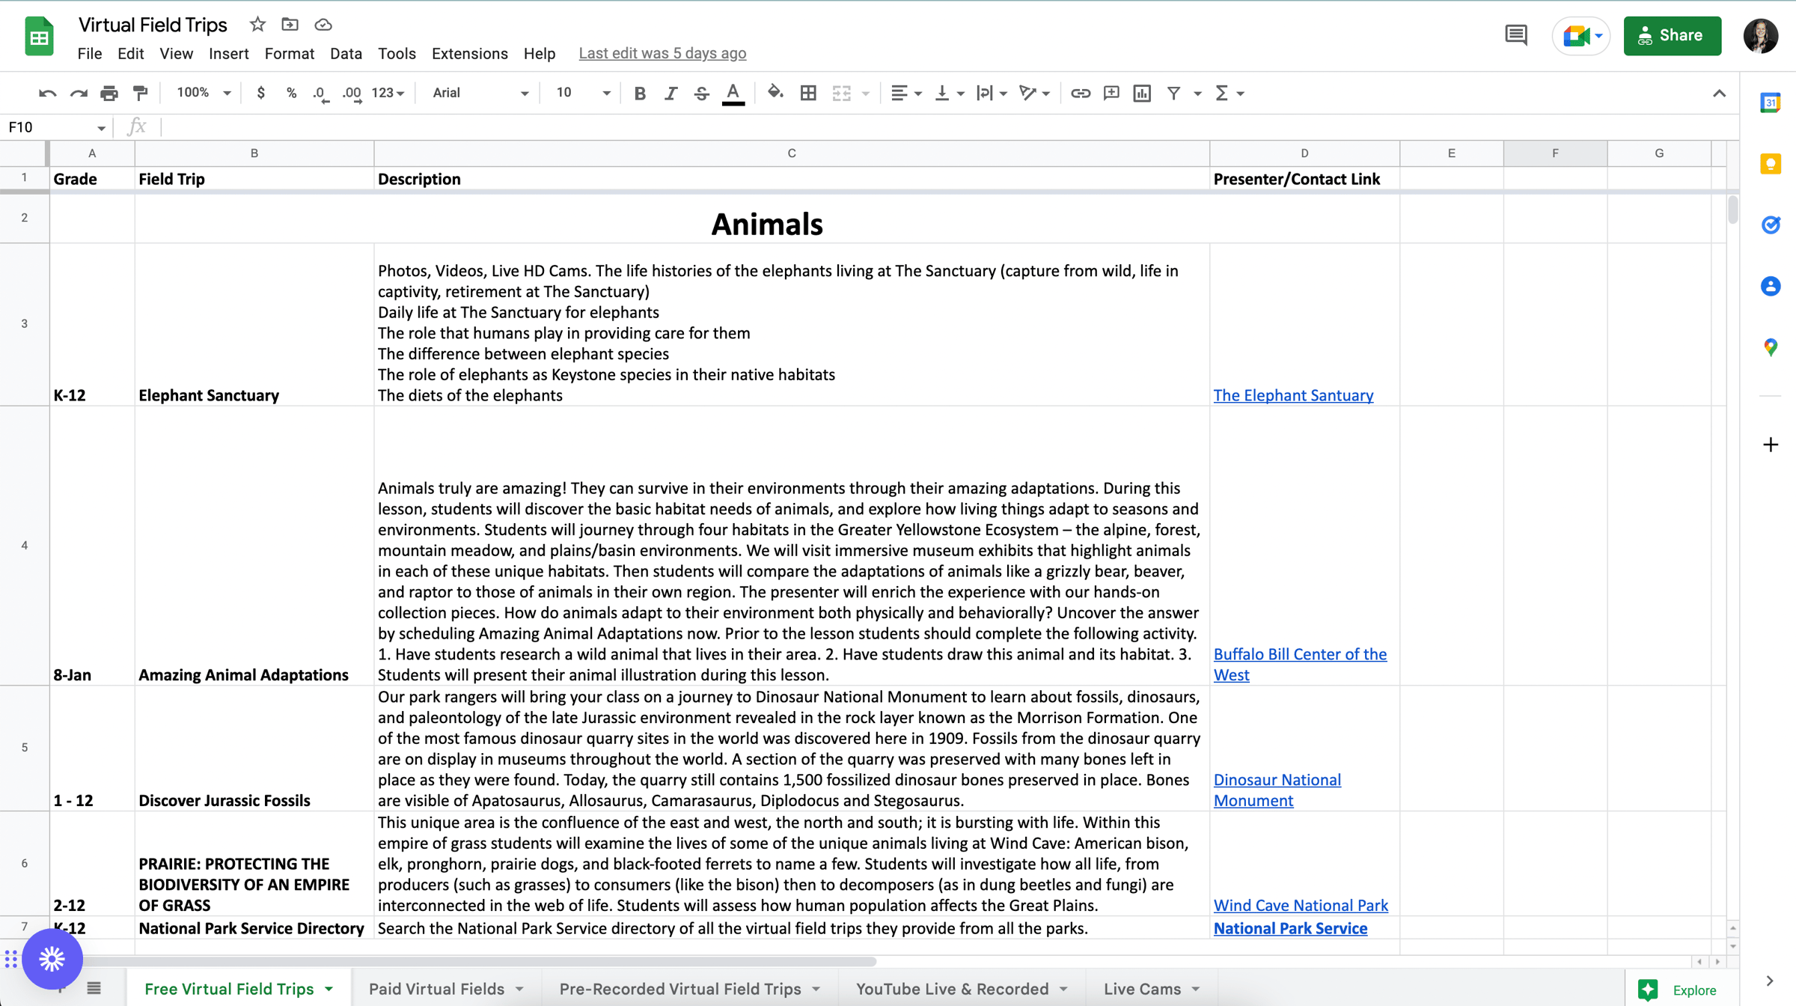
Task: Start a Google Meet call
Action: tap(1580, 35)
